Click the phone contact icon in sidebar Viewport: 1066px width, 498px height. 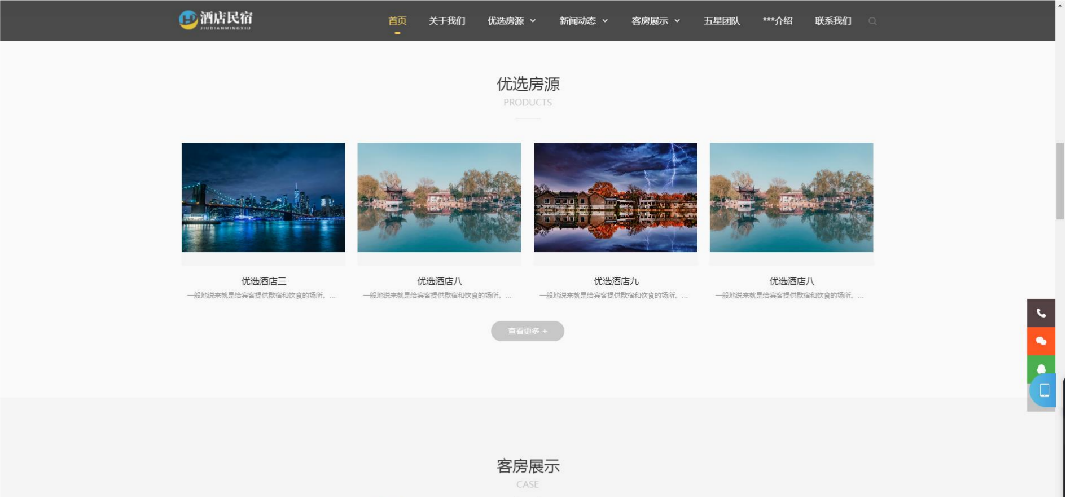coord(1041,313)
